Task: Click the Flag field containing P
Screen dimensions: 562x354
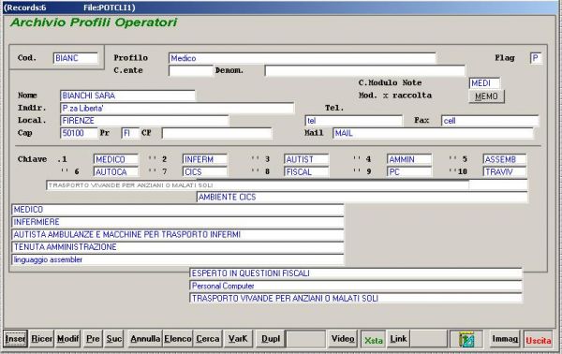Action: tap(536, 58)
